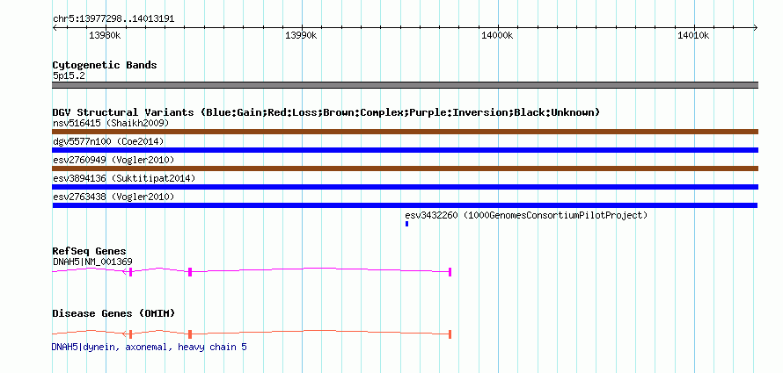Click the 14000k ruler tick label
783x373 pixels.
tap(497, 35)
